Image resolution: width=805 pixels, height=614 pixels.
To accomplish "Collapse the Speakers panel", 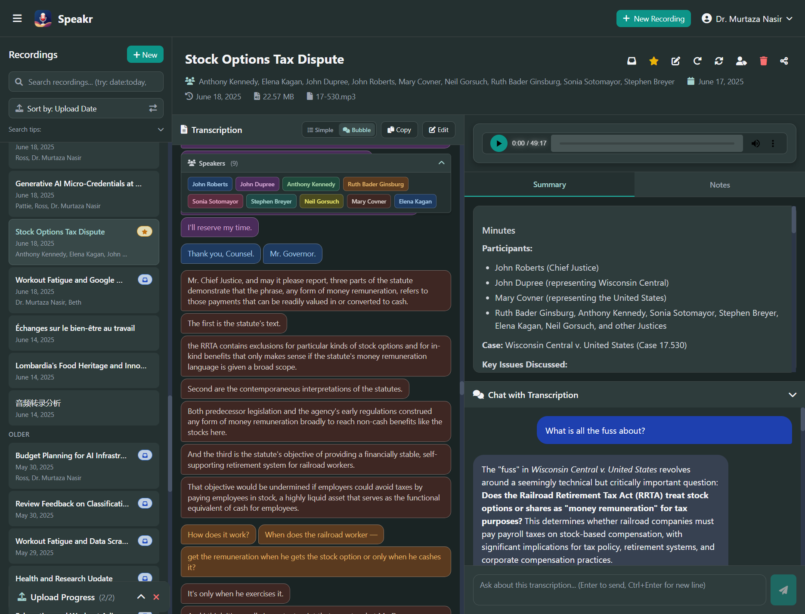I will pos(441,163).
